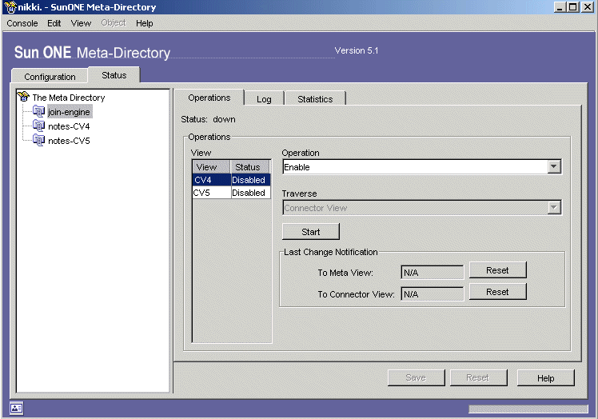Screen dimensions: 598x419
Task: Select the CV5 view cell
Action: [x=212, y=193]
